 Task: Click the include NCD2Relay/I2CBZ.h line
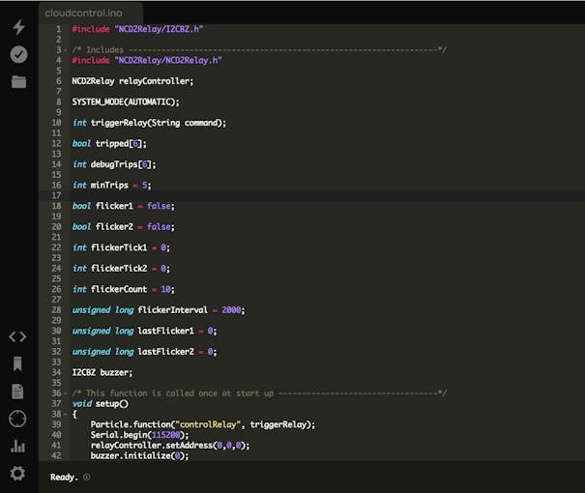(x=137, y=29)
